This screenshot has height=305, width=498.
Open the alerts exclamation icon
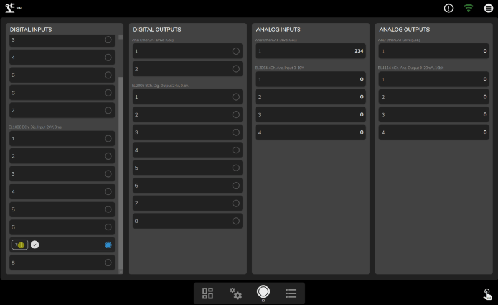pos(448,8)
